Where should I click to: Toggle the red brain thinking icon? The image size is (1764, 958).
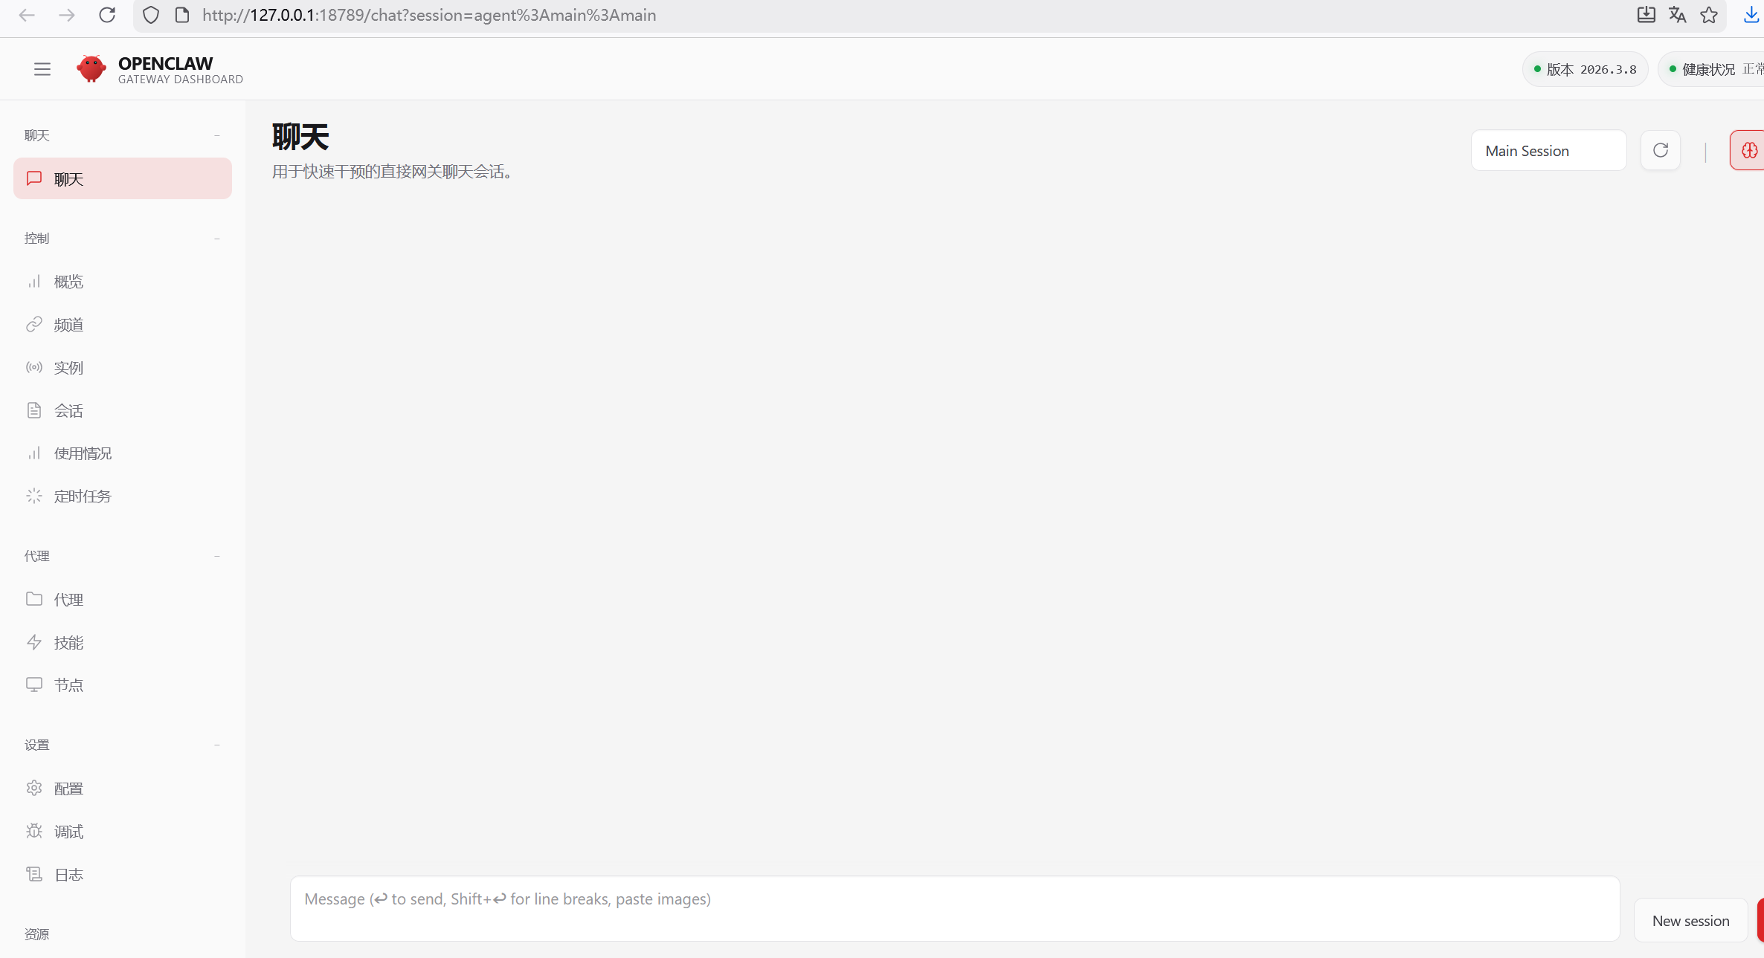click(x=1749, y=151)
